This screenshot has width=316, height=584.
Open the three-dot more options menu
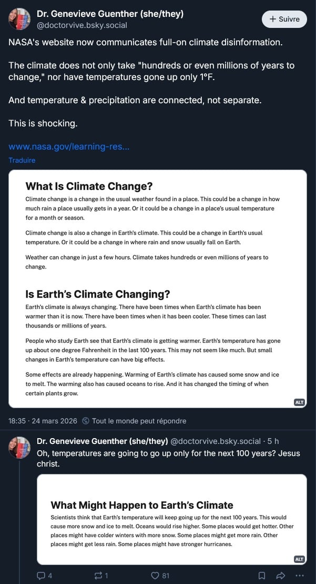point(300,576)
